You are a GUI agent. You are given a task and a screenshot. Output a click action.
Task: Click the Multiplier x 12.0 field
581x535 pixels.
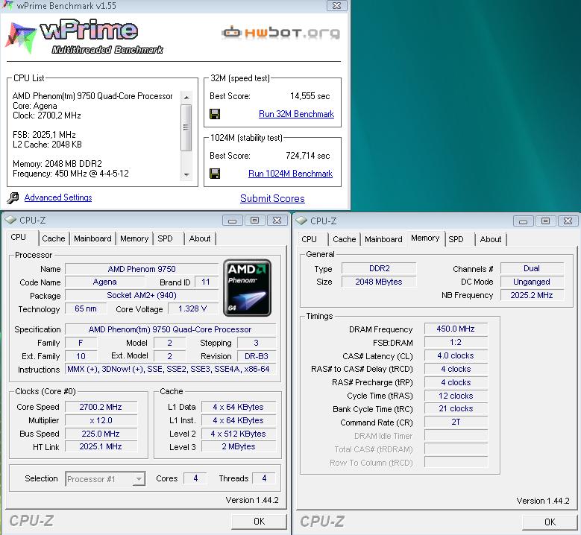[x=101, y=420]
